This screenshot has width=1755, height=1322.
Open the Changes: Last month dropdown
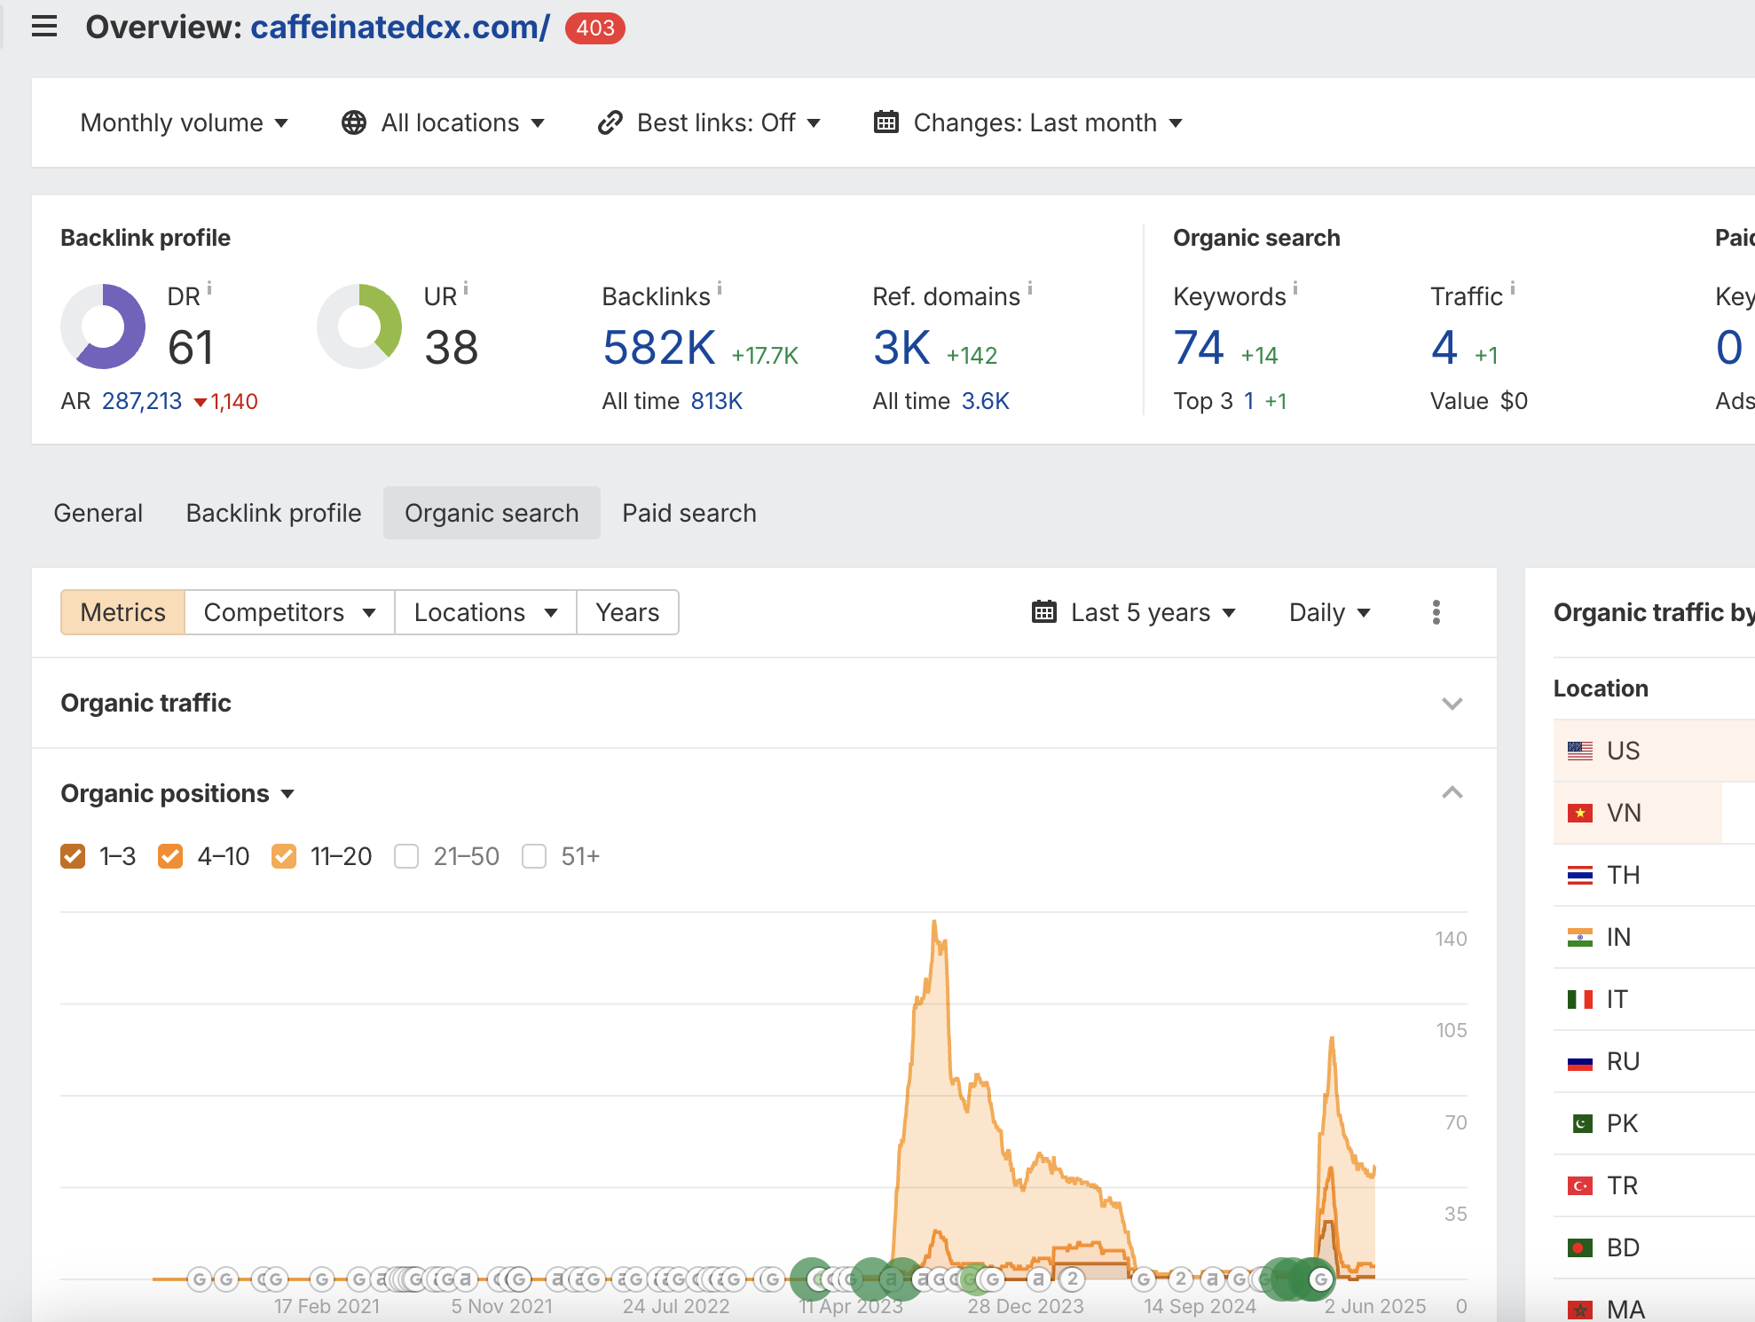tap(1028, 122)
